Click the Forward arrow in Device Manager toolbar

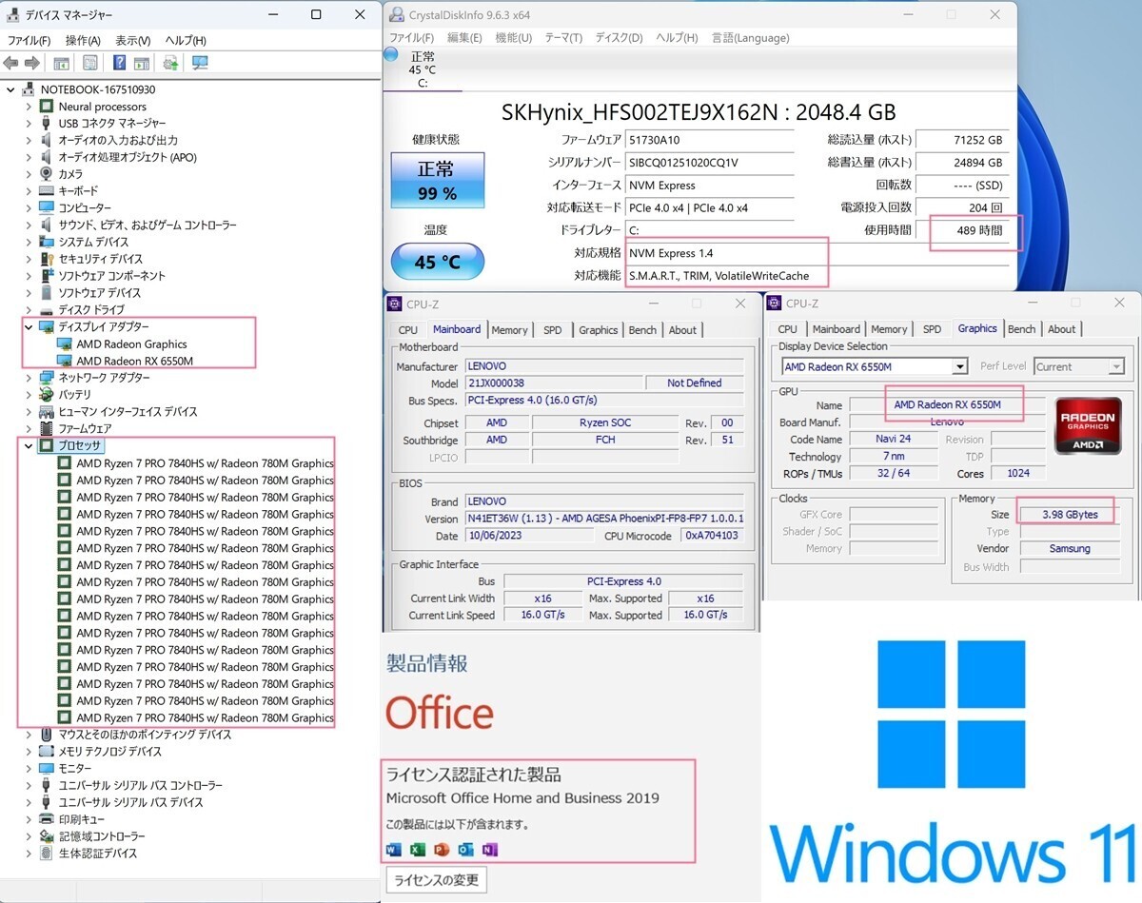click(32, 63)
